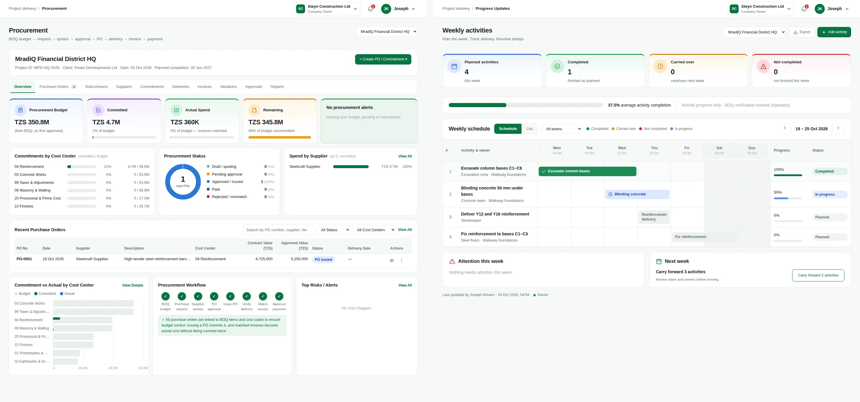Open the Invoices tab

click(205, 87)
